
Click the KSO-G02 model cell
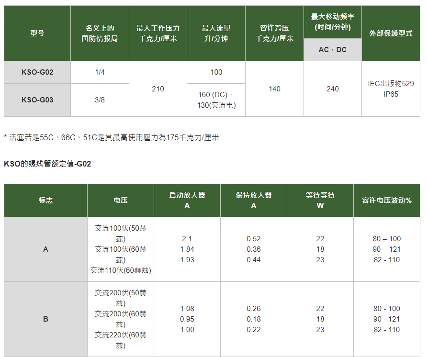[37, 72]
